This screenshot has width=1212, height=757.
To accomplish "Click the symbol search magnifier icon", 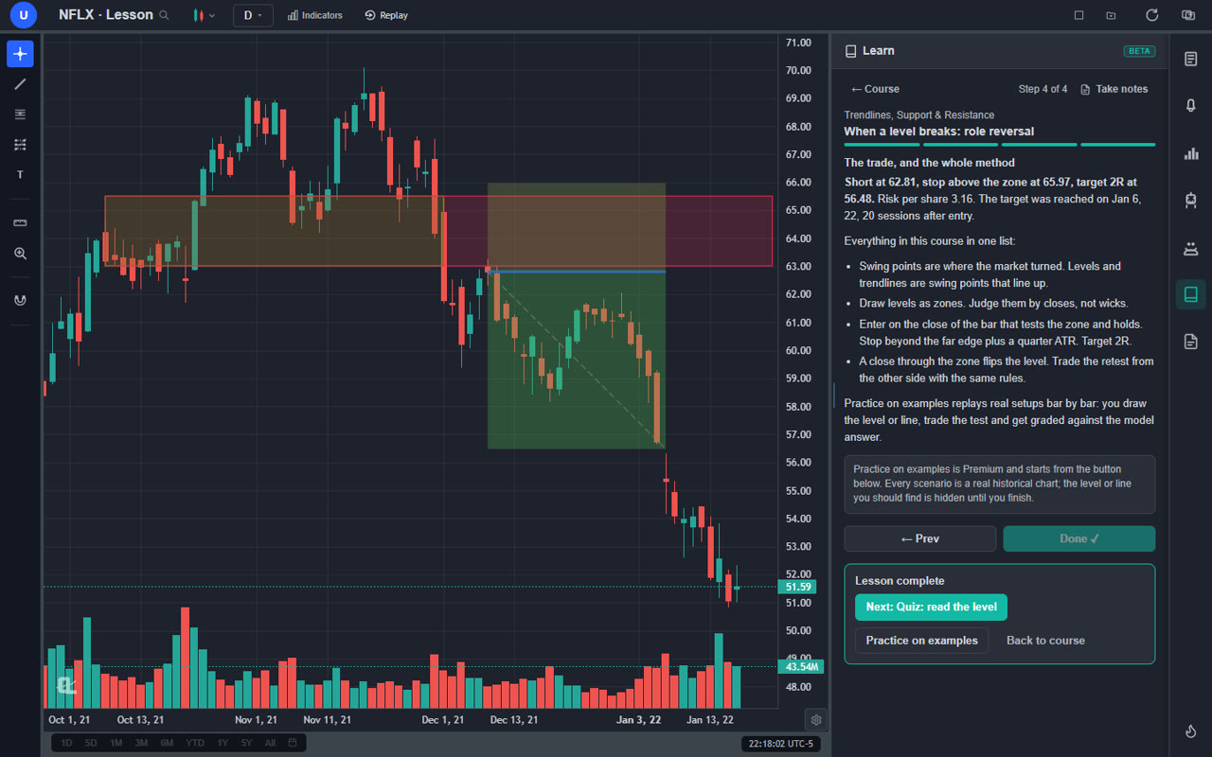I will pyautogui.click(x=165, y=15).
